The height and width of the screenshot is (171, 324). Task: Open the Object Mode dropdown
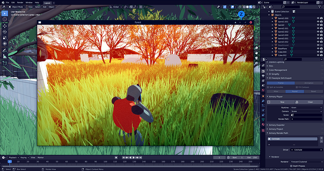pyautogui.click(x=17, y=7)
